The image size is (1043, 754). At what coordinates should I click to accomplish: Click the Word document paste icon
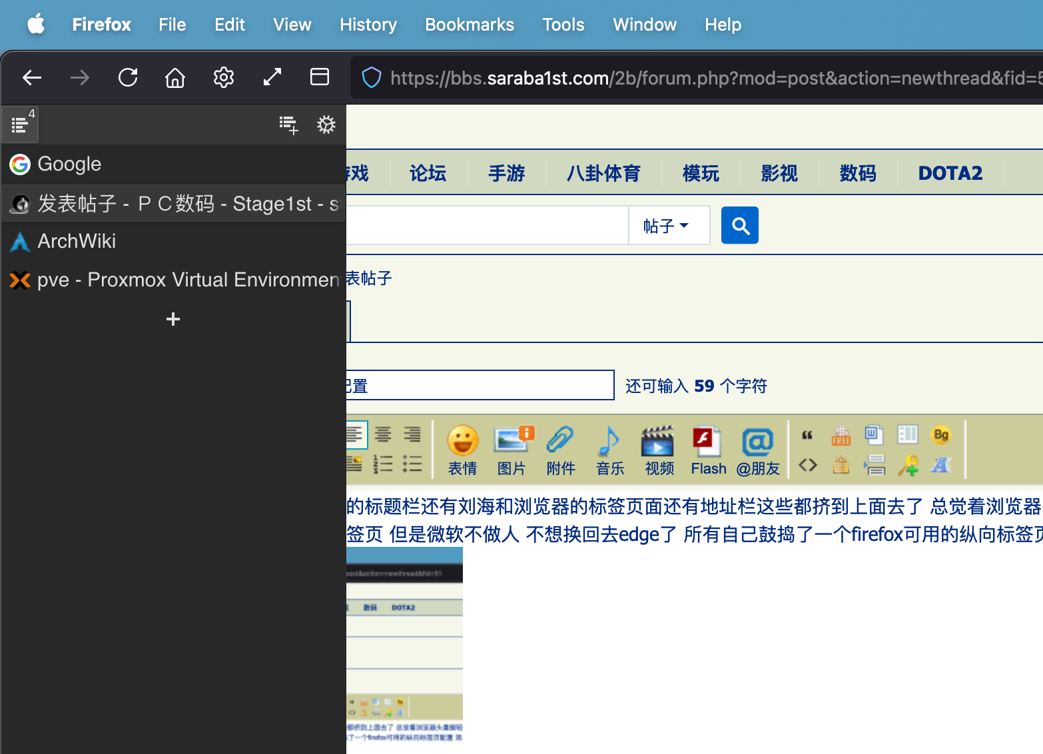click(x=874, y=435)
